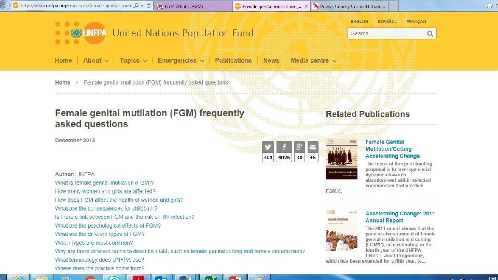Screen dimensions: 498x280
Task: Click the 'Related Publications' heading
Action: click(368, 114)
